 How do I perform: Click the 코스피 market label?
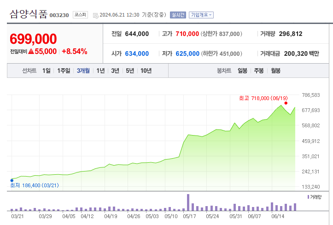[x=80, y=15]
